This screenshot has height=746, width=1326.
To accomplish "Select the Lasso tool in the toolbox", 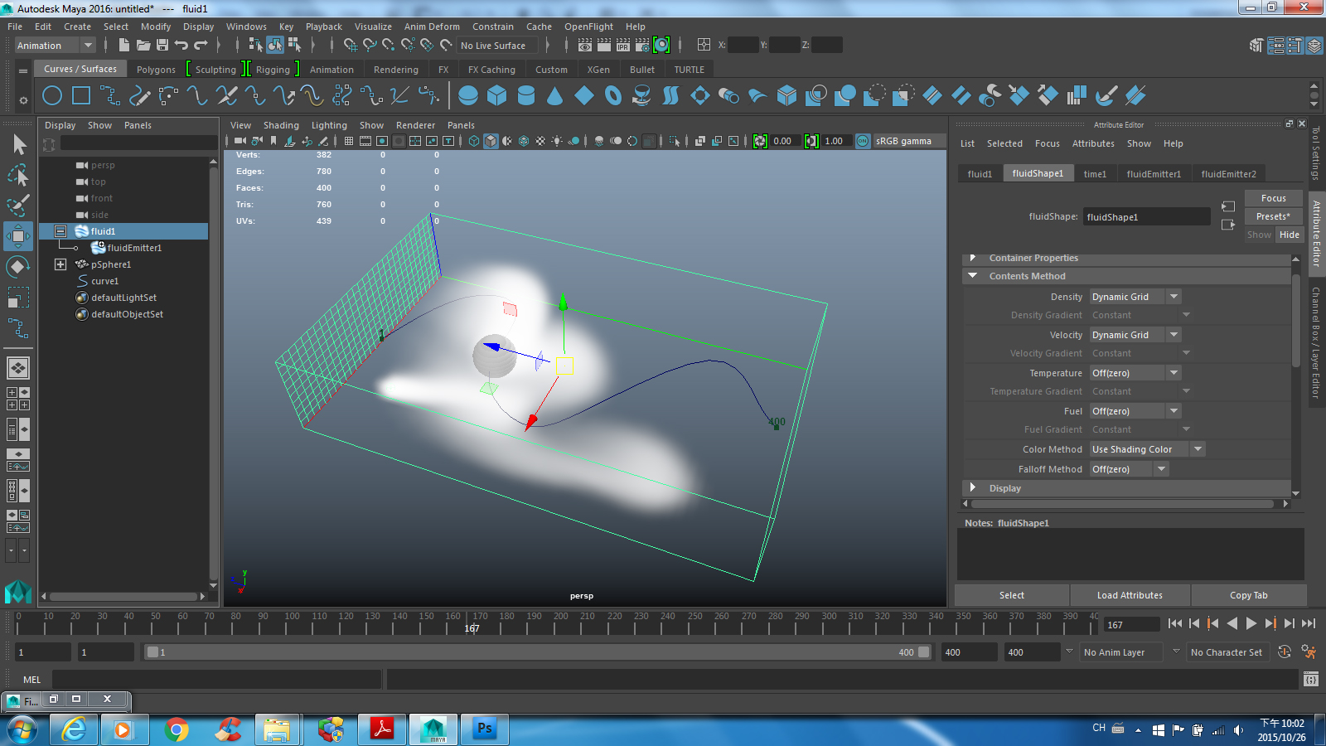I will tap(18, 176).
